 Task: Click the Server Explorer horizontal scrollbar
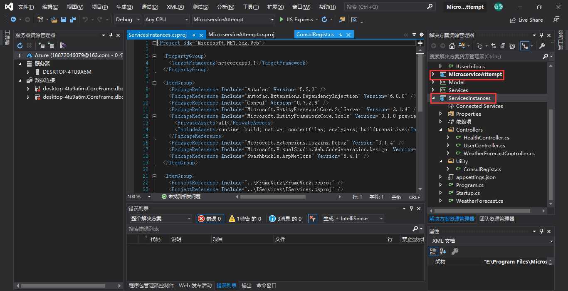pos(62,286)
